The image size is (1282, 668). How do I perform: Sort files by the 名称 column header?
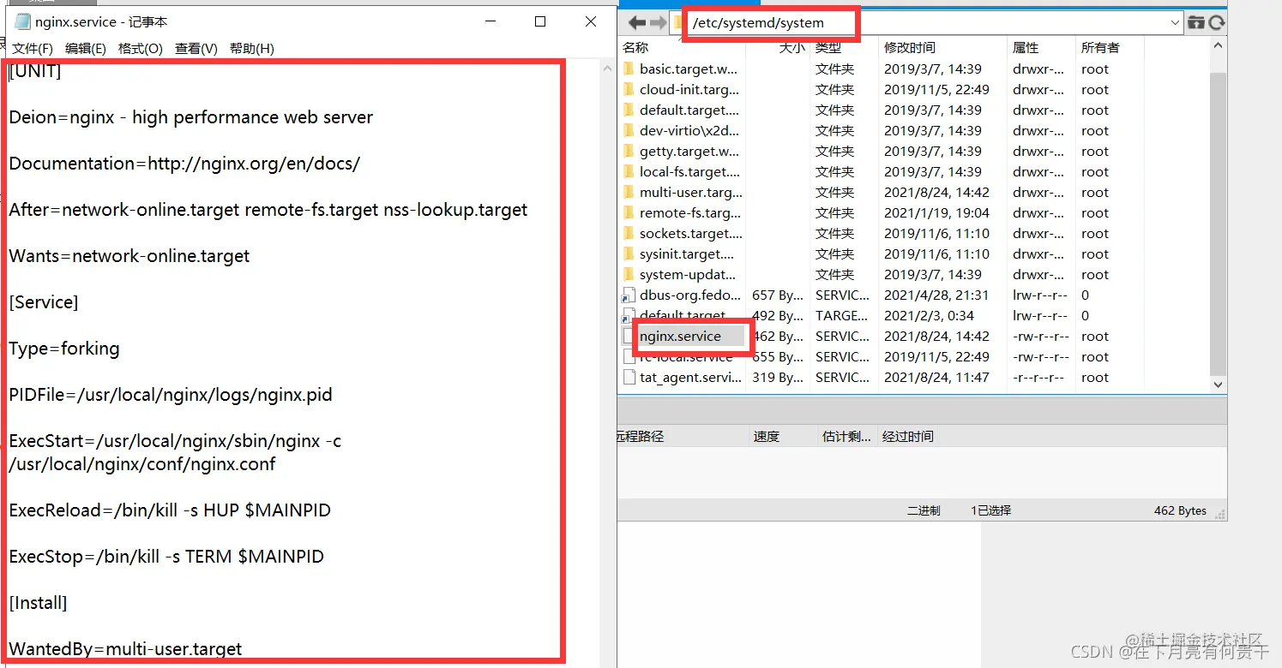[x=636, y=48]
